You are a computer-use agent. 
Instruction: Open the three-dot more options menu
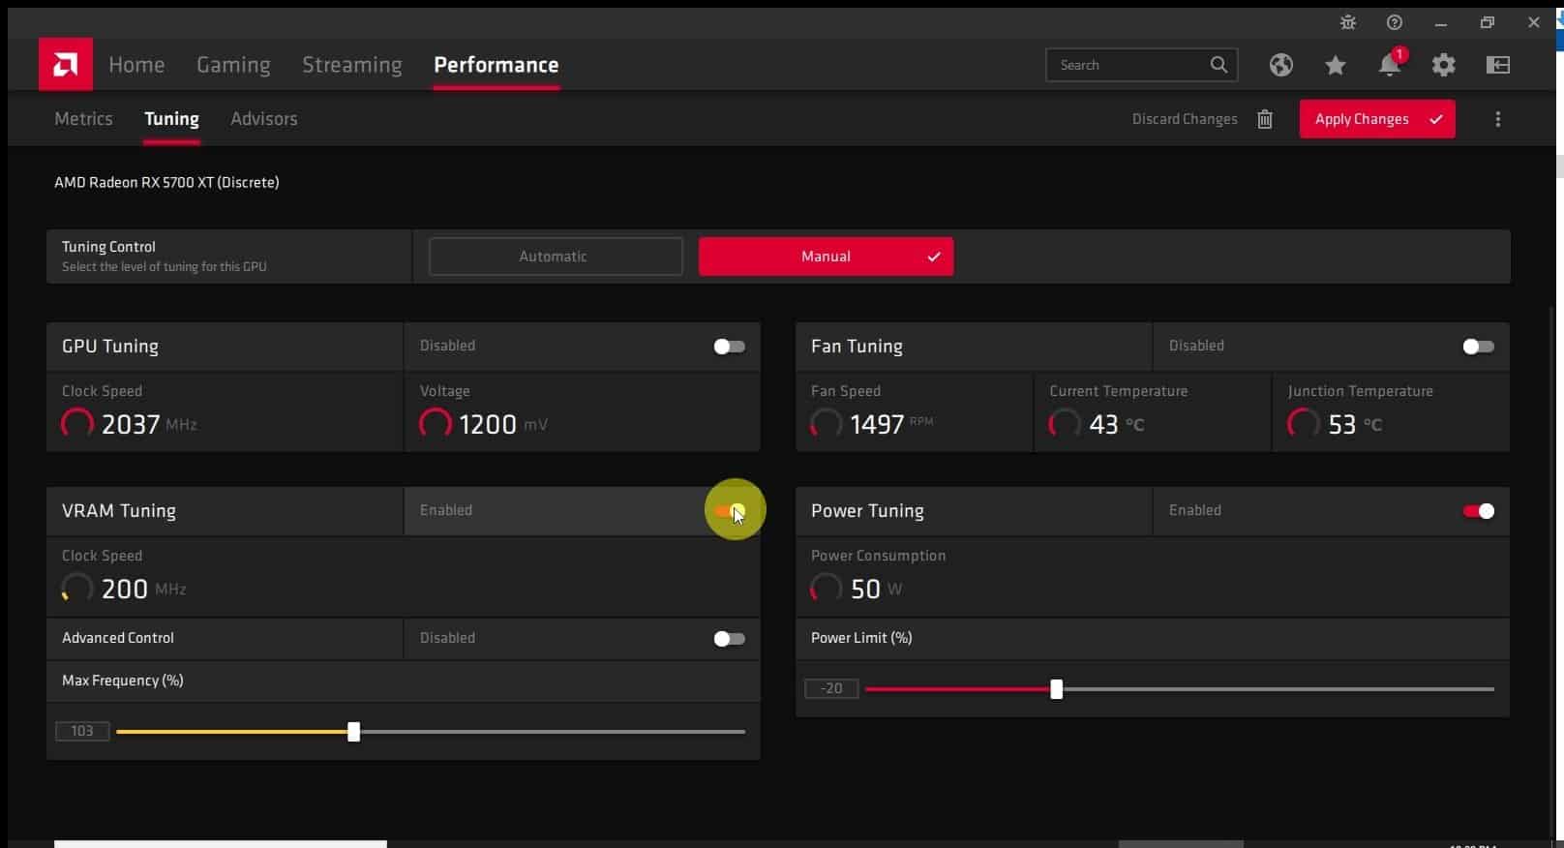1498,119
